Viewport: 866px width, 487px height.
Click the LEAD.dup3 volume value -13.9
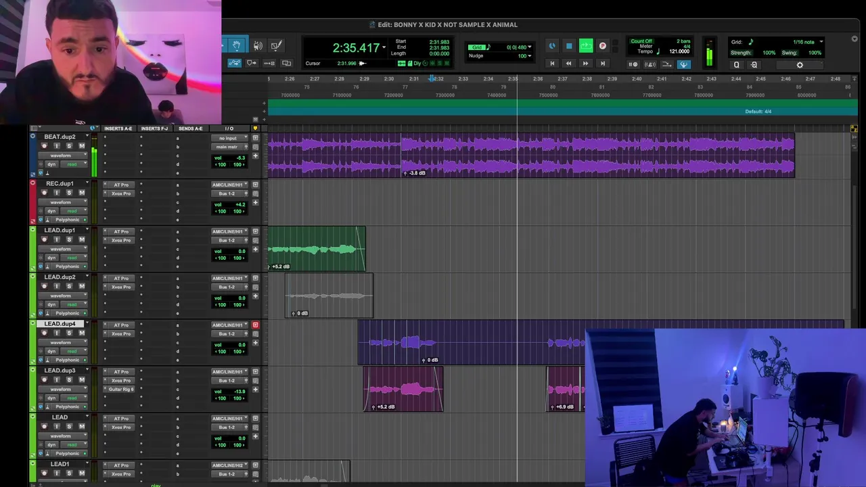pyautogui.click(x=240, y=391)
